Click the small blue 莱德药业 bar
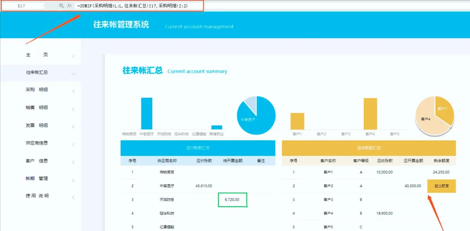This screenshot has height=231, width=470. pos(217,128)
